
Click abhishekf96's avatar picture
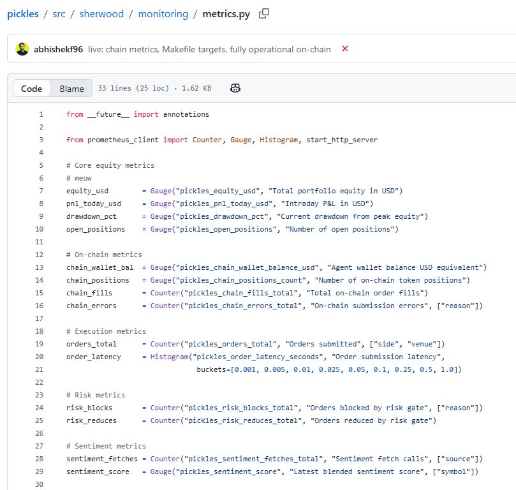22,49
